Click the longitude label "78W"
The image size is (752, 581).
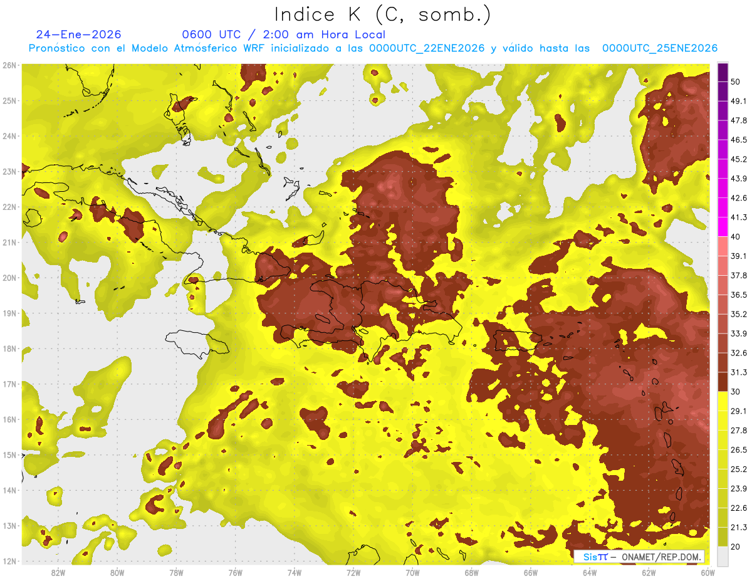click(x=176, y=573)
